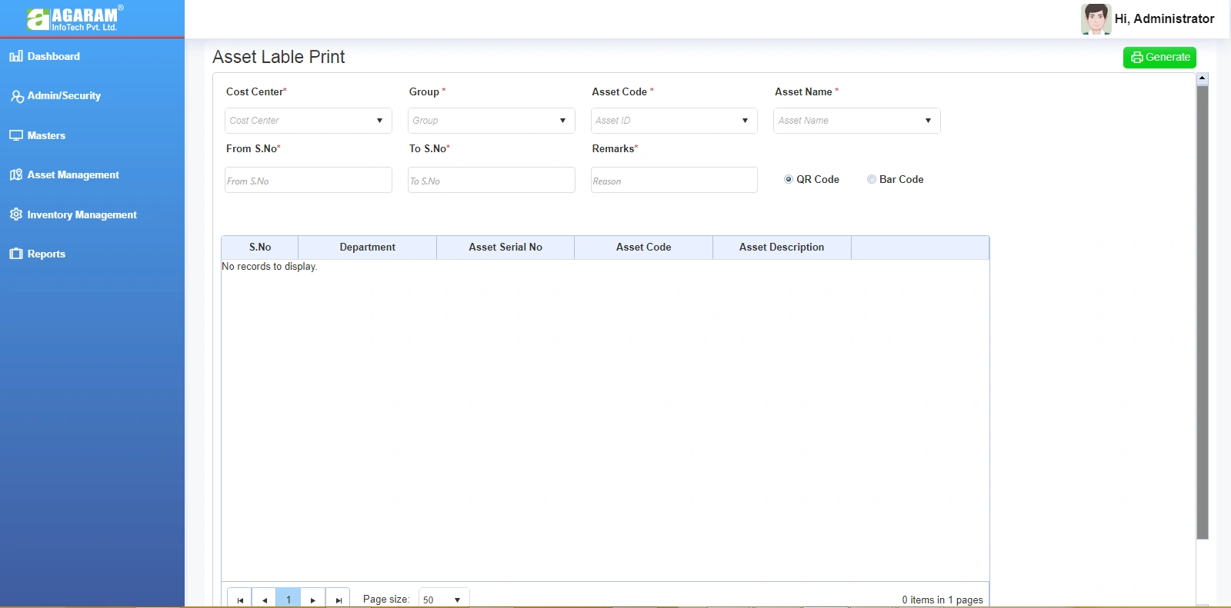Viewport: 1231px width, 608px height.
Task: Open the Admin/Security menu
Action: pos(64,96)
